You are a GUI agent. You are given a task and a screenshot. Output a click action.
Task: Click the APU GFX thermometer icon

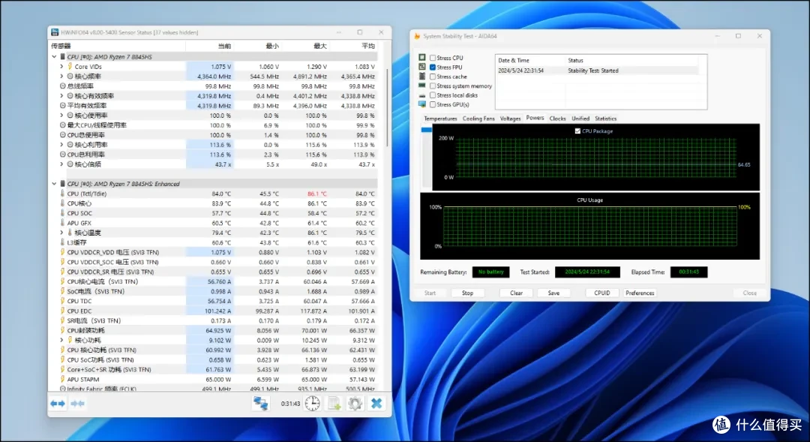pyautogui.click(x=62, y=223)
